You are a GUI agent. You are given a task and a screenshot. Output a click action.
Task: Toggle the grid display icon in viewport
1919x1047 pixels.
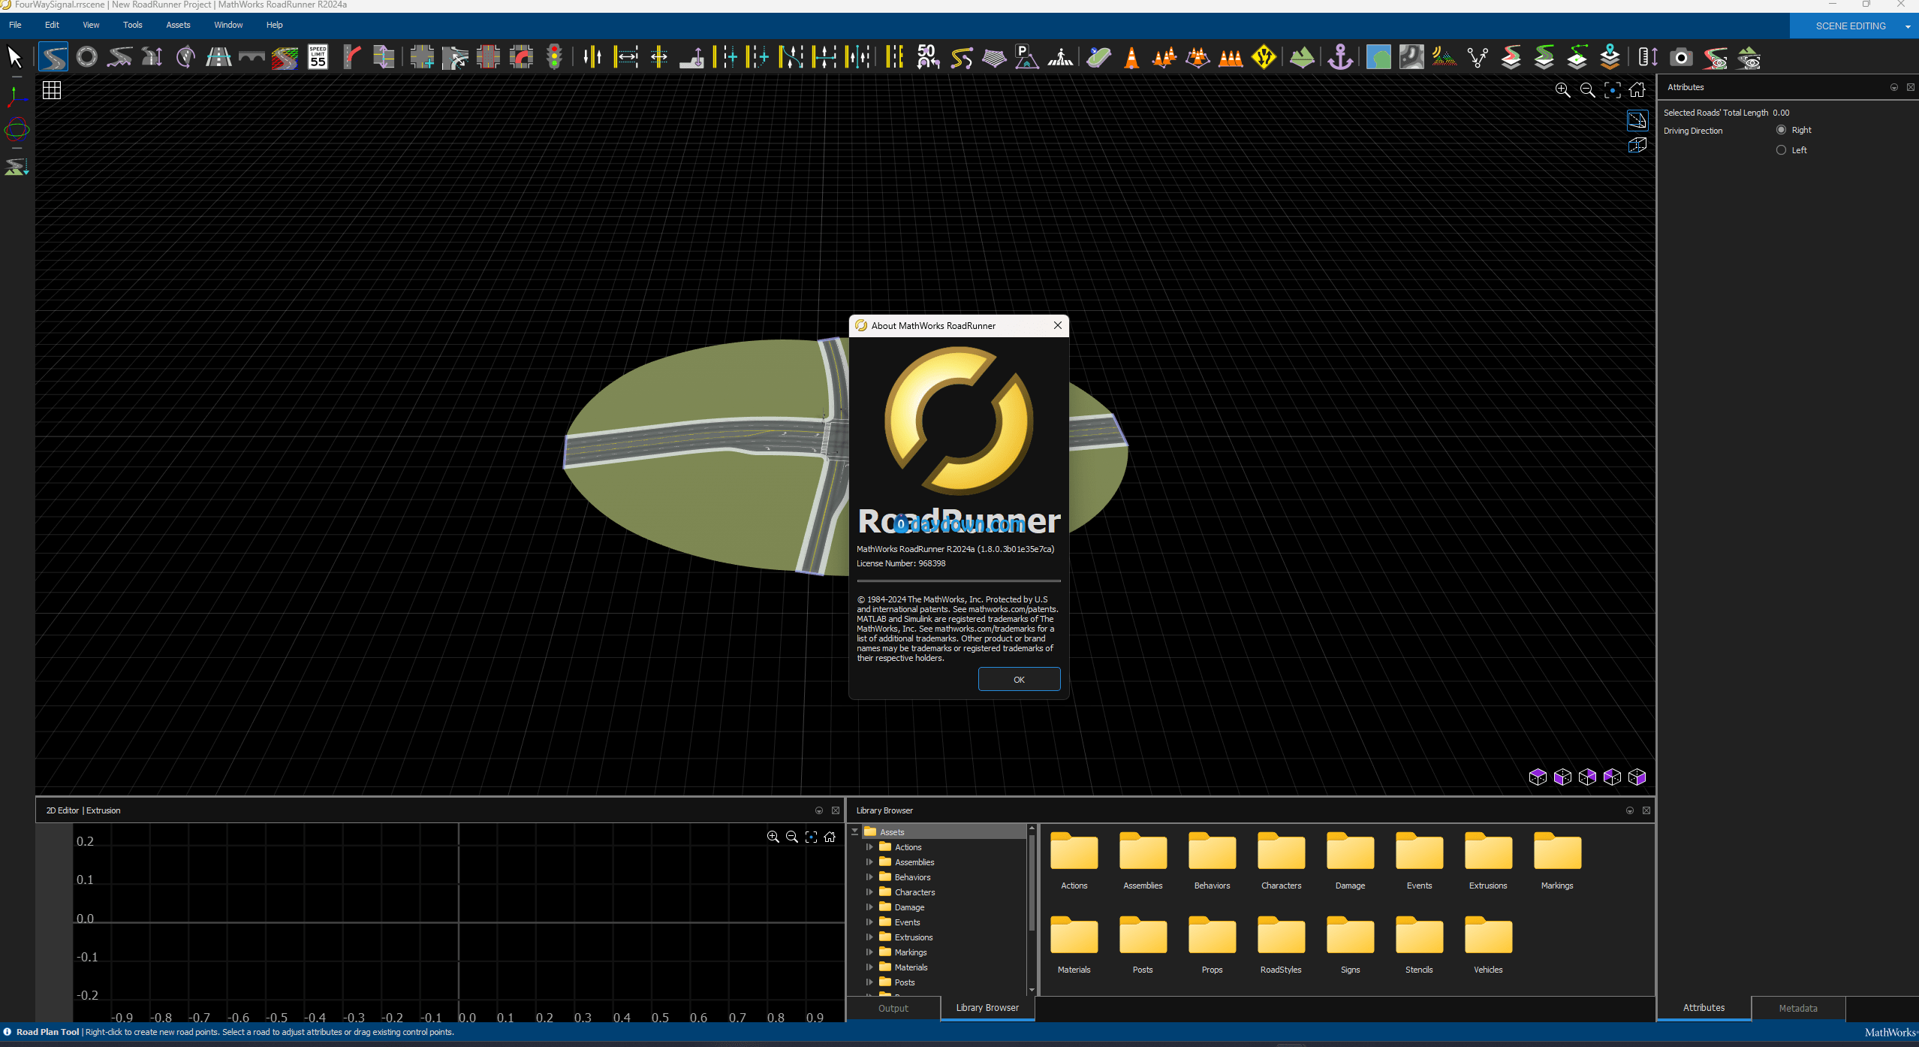click(x=52, y=91)
